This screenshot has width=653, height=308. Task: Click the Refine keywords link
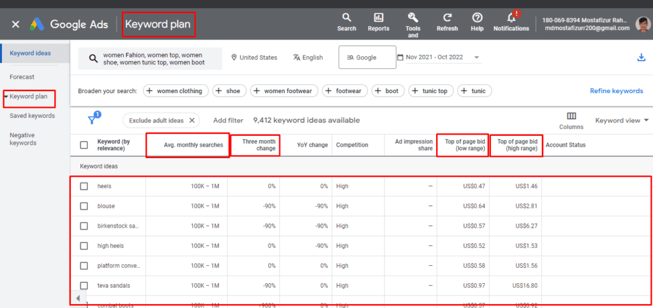(x=617, y=91)
